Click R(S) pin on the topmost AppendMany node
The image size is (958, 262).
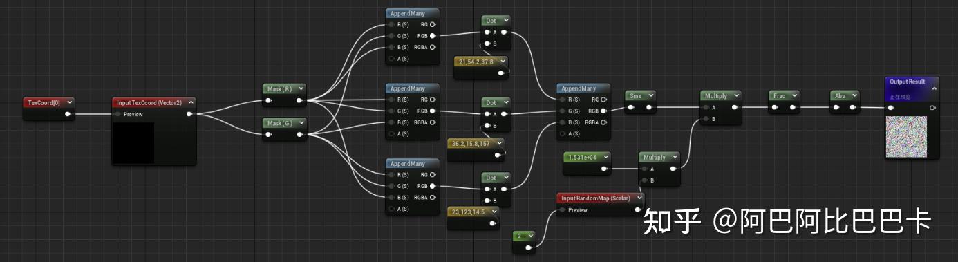tap(392, 24)
